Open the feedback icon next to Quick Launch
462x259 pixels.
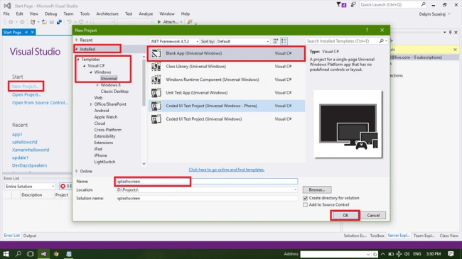pyautogui.click(x=353, y=5)
